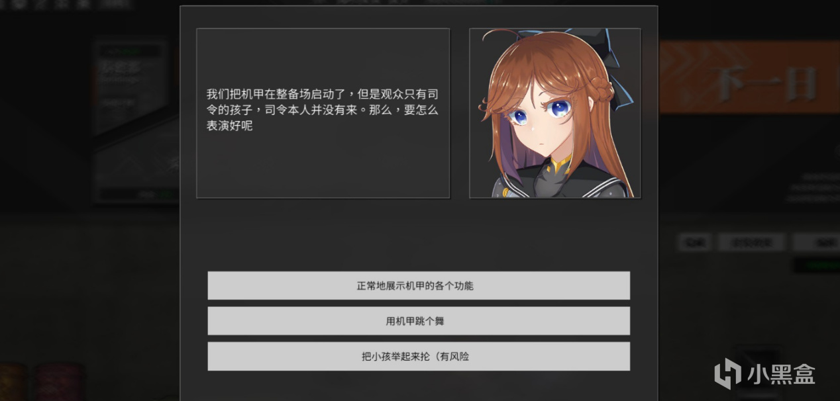Click the green status bar on the right
This screenshot has height=401, width=840.
(x=817, y=265)
